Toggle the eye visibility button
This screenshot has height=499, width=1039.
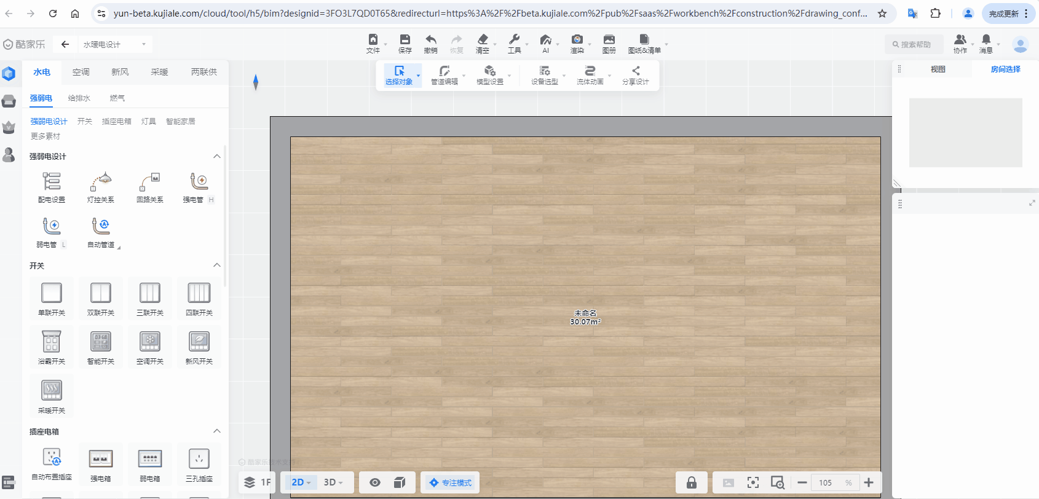point(374,482)
